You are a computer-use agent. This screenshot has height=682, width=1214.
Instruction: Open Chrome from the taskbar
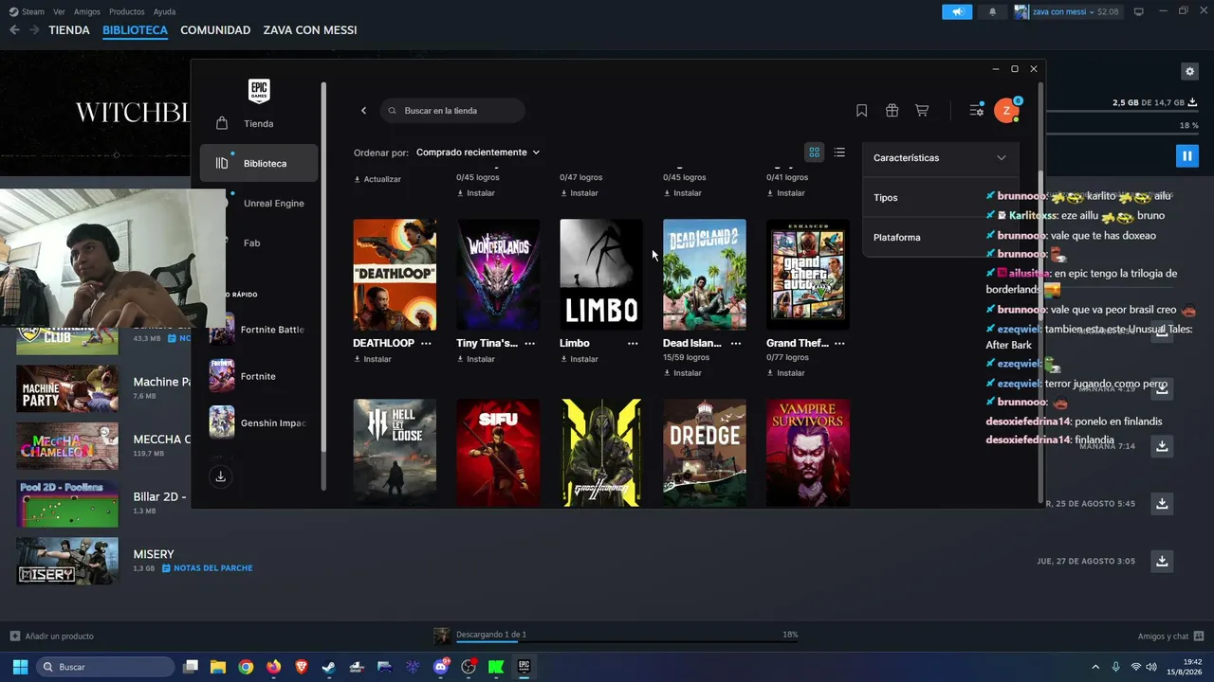(x=246, y=667)
